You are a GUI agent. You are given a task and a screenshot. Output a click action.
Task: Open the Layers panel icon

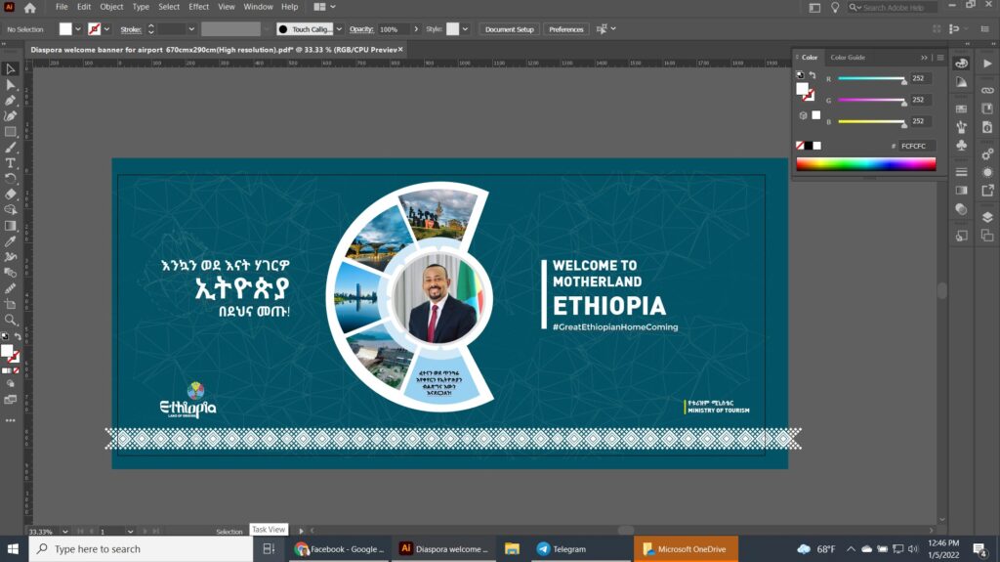(987, 217)
